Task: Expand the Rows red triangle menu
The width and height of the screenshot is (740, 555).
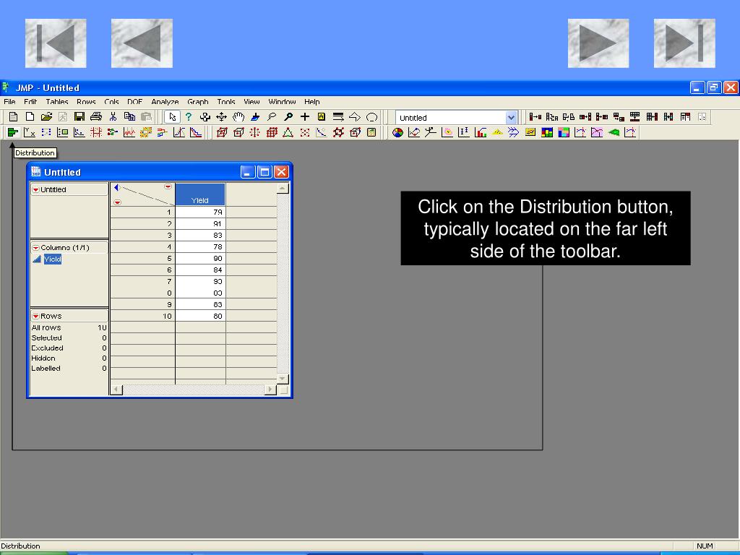Action: point(35,317)
